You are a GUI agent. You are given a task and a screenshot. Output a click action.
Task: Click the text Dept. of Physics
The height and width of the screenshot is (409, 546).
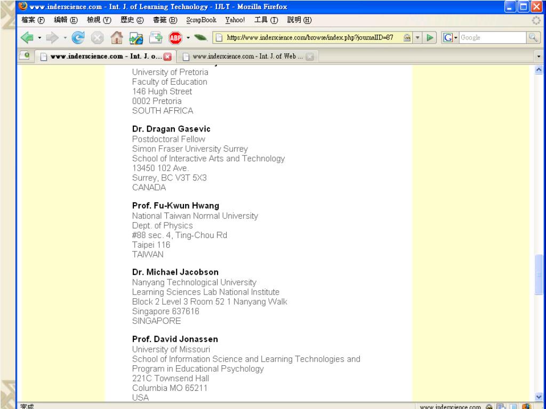click(162, 226)
